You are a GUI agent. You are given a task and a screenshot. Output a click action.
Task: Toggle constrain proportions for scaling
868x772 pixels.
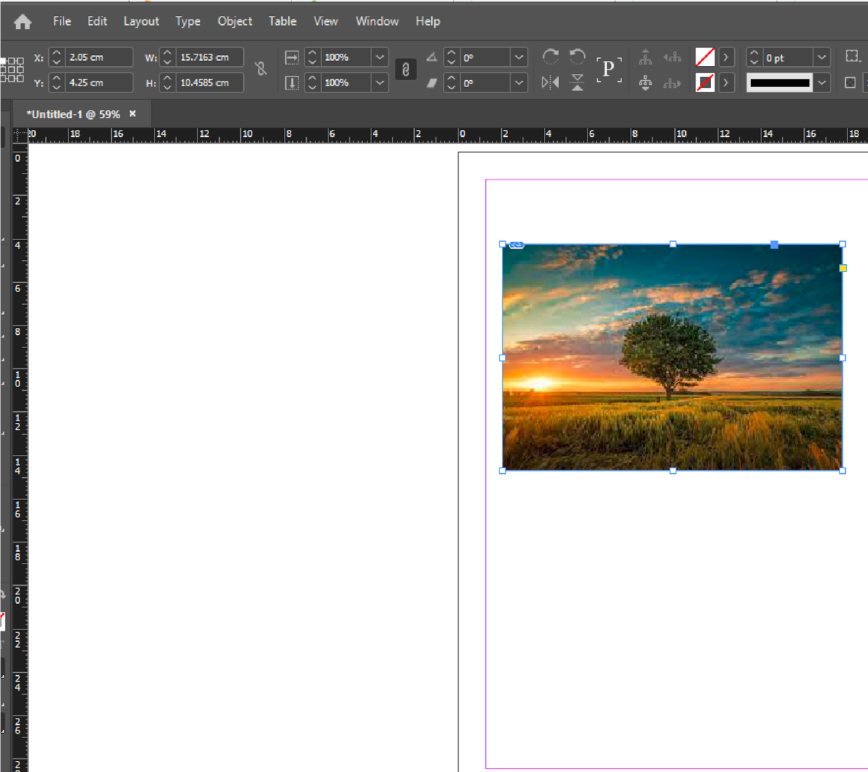pyautogui.click(x=405, y=69)
